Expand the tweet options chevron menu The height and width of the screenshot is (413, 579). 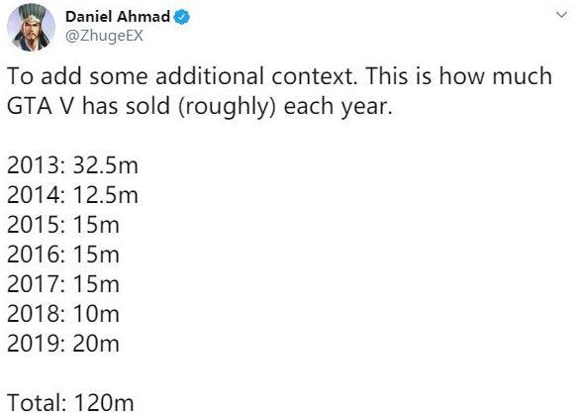(x=561, y=15)
